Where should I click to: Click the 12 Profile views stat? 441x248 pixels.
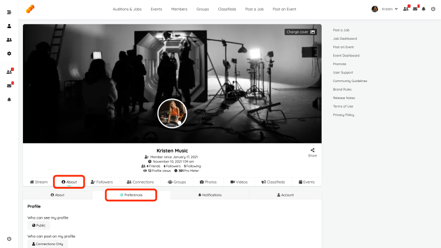coord(157,171)
